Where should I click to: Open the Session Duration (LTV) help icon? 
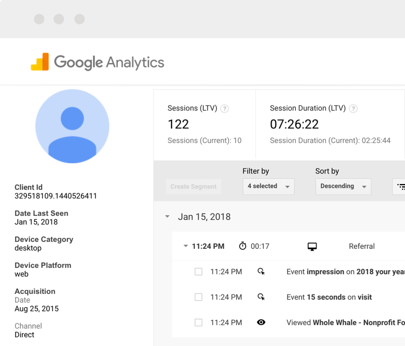tap(353, 109)
